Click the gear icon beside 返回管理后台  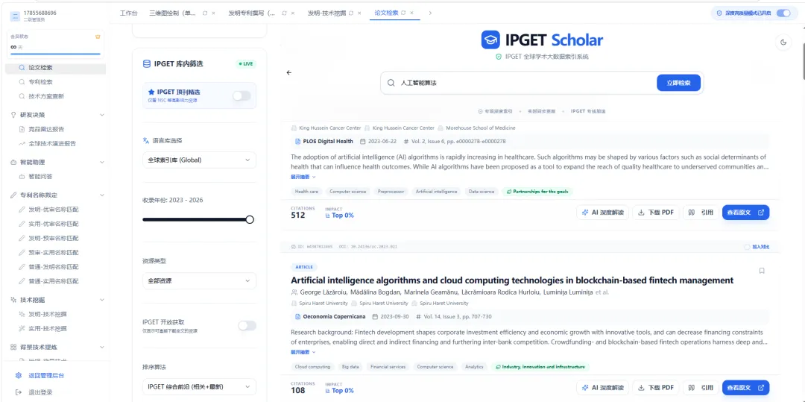(19, 375)
